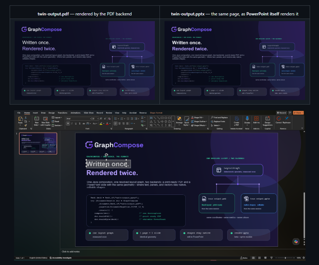Screen dimensions: 319x265
Task: Click Find and Replace
Action: 219,117
